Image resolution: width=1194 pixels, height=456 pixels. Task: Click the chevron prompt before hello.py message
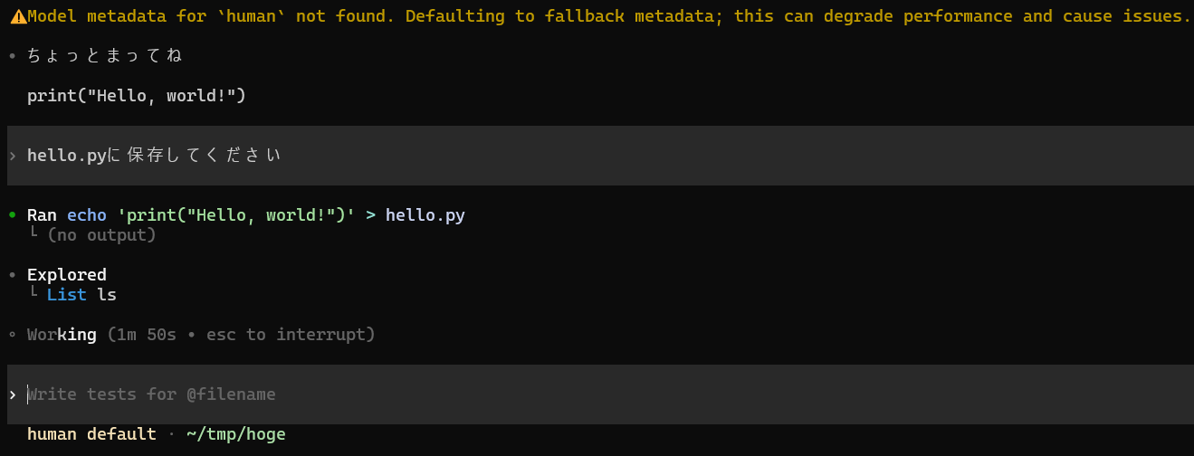click(13, 156)
